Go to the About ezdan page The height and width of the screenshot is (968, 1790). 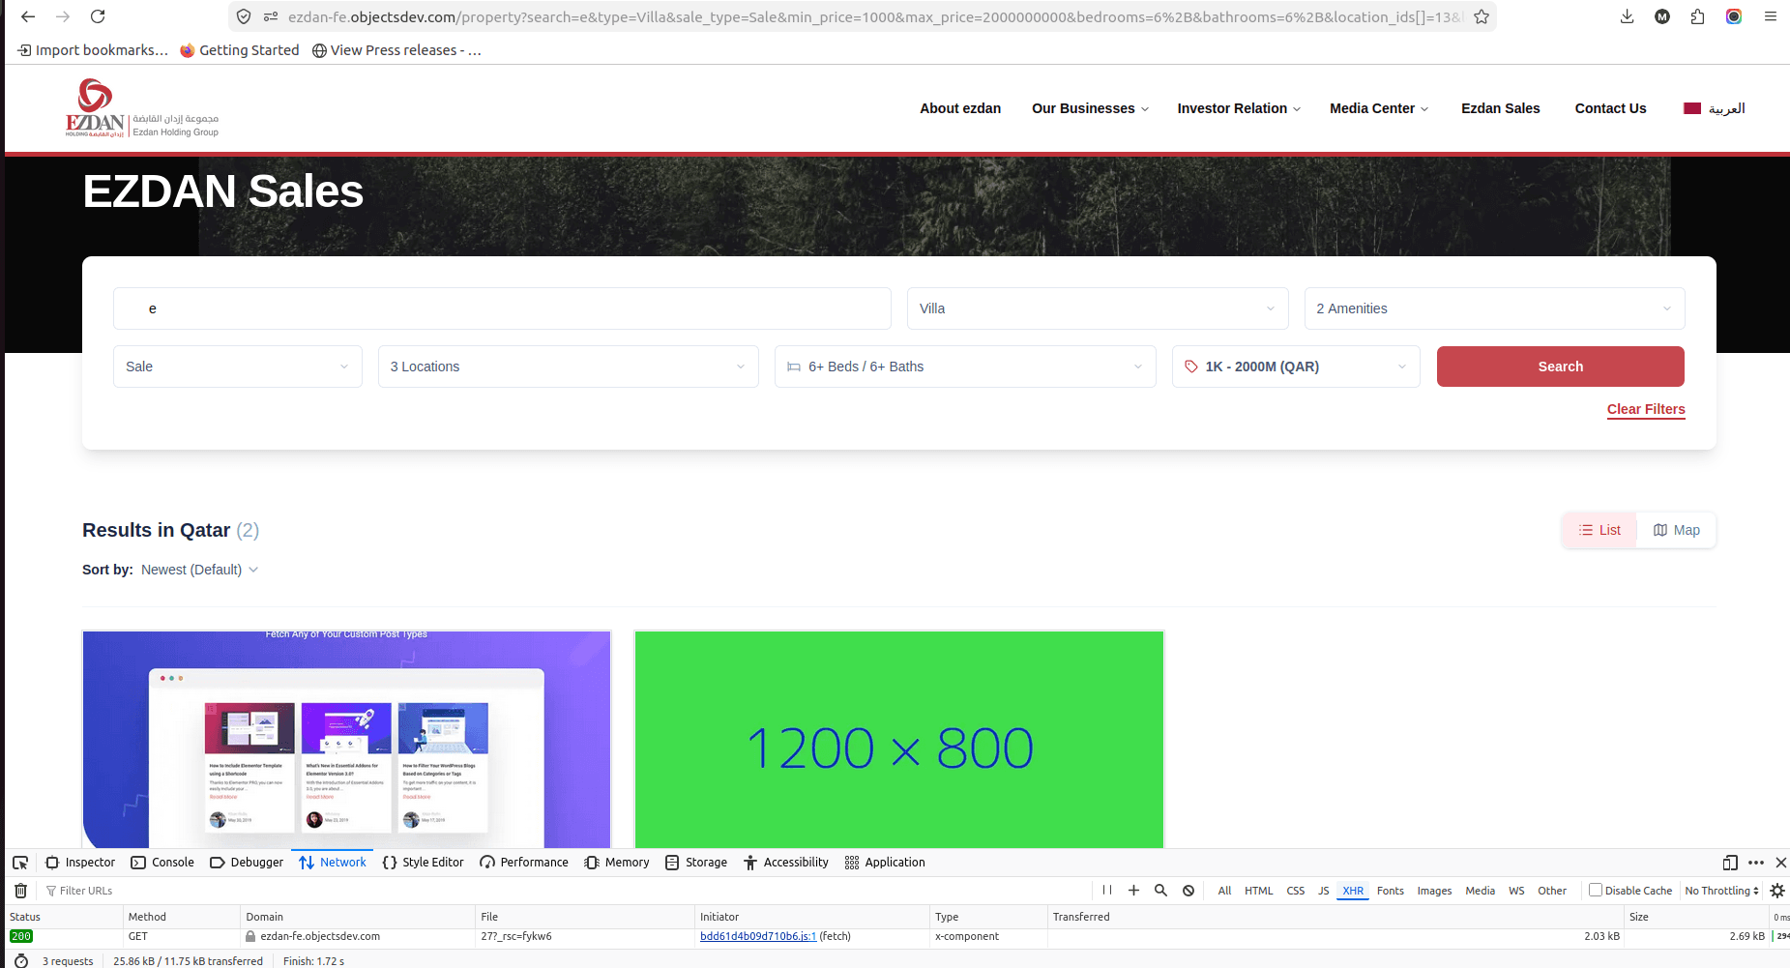point(960,108)
